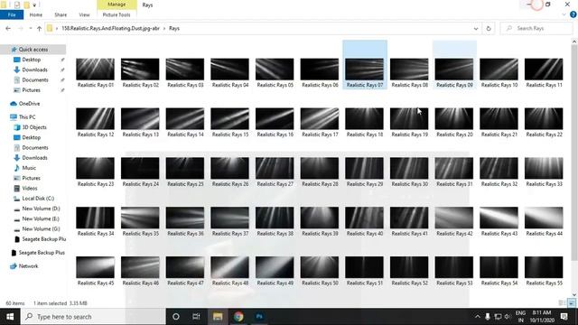Open Quick Access Toolbar customize dropdown
This screenshot has height=325, width=578.
[x=34, y=5]
